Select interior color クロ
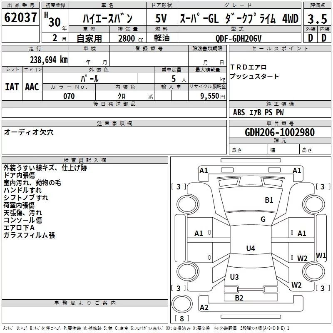Screen dimensions: 333x333 (122, 96)
